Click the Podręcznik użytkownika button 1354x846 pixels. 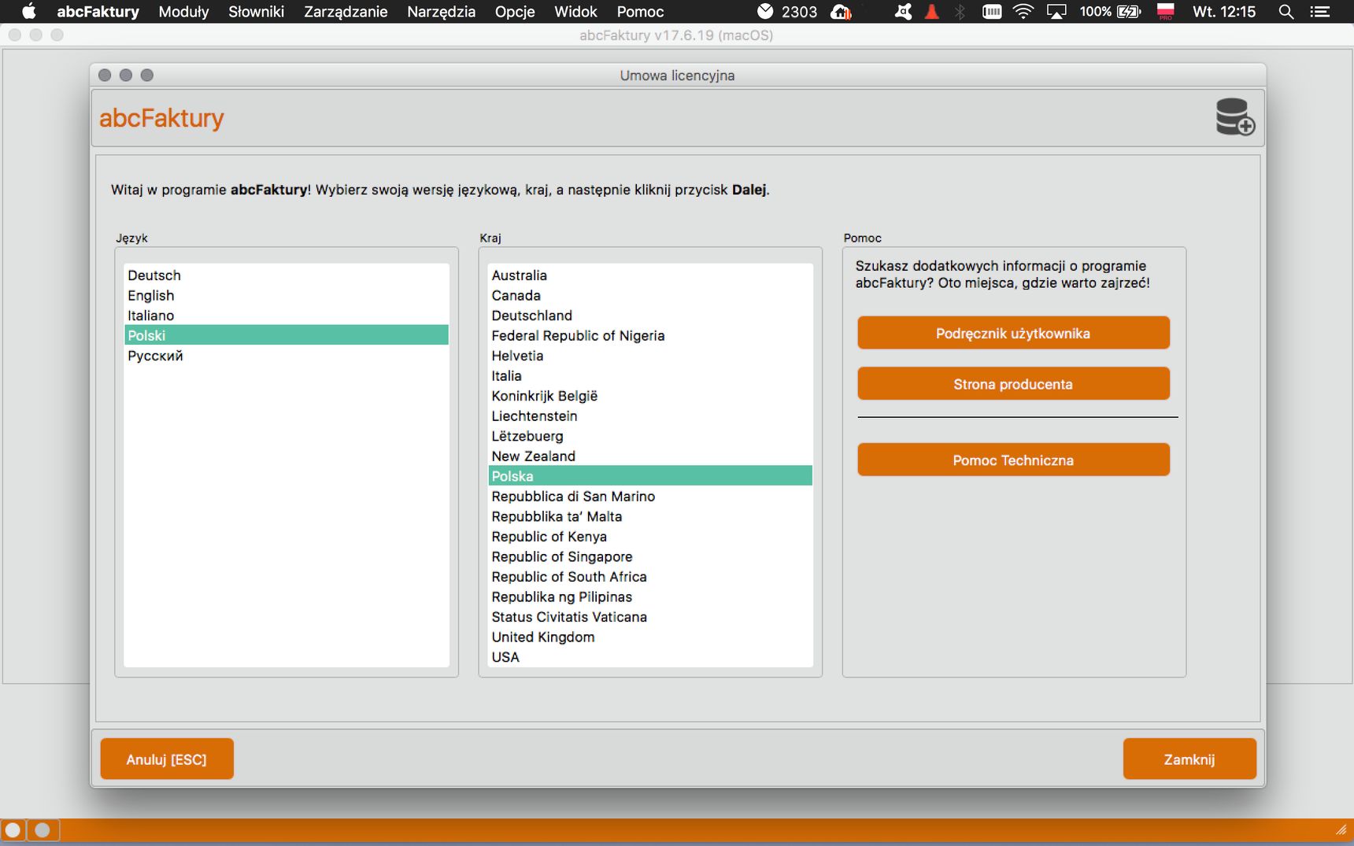[1013, 333]
